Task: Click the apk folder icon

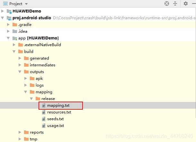Action: (32, 79)
